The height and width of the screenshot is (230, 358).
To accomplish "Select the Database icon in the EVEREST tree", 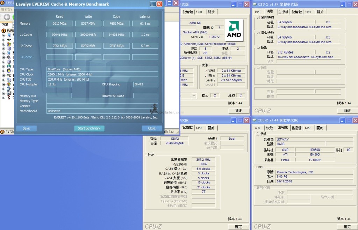I will (x=9, y=93).
